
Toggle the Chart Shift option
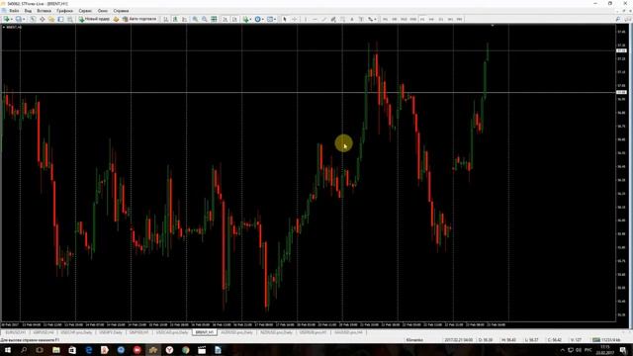234,19
